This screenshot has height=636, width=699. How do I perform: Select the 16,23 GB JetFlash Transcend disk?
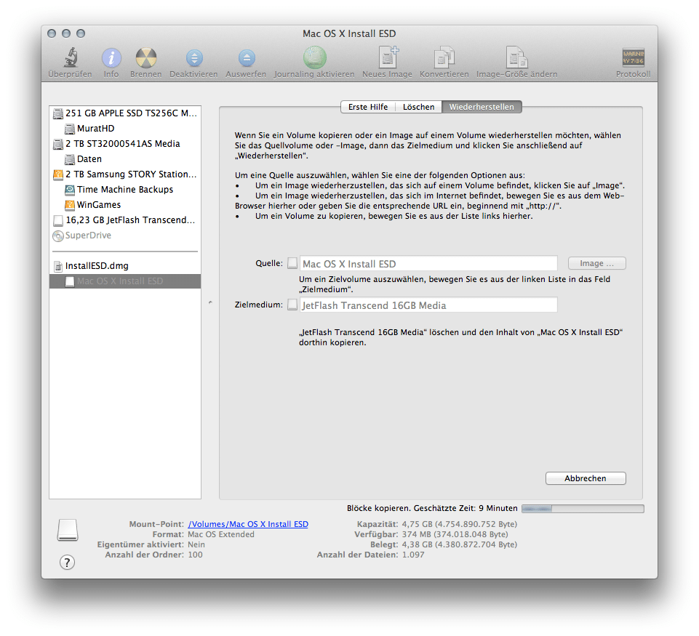click(125, 220)
